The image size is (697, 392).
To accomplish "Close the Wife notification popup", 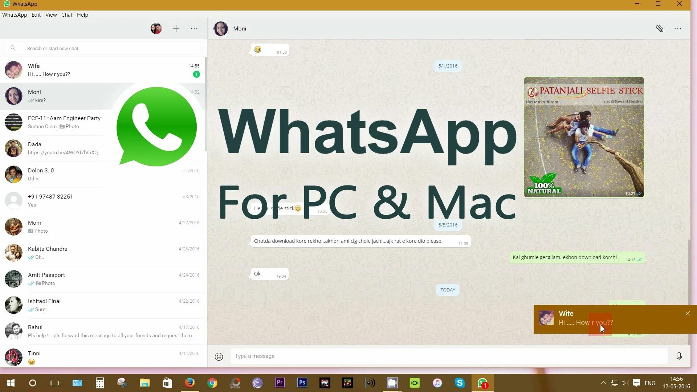I will [688, 314].
